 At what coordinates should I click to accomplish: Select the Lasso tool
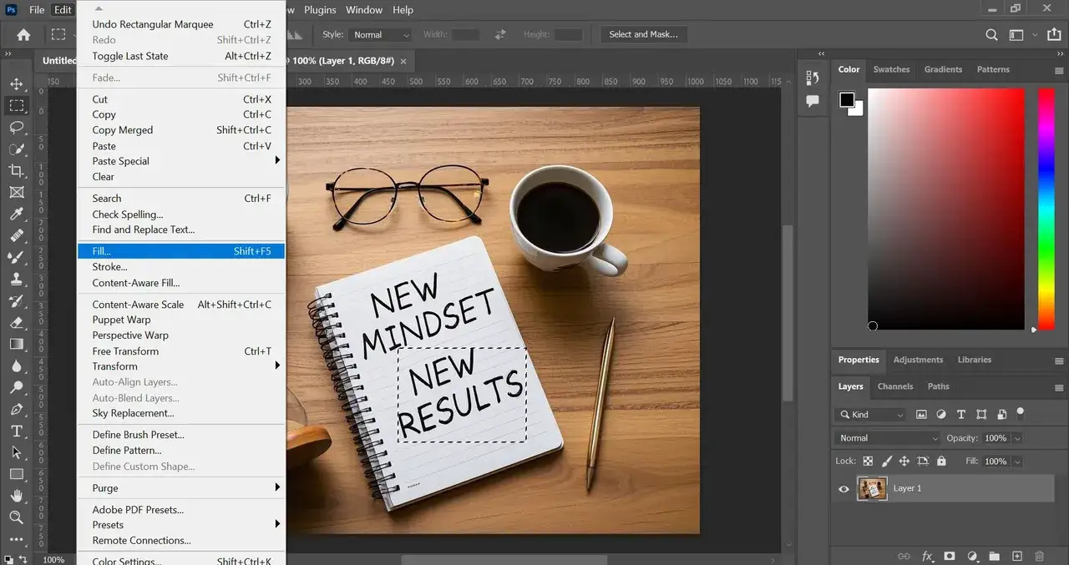point(17,128)
